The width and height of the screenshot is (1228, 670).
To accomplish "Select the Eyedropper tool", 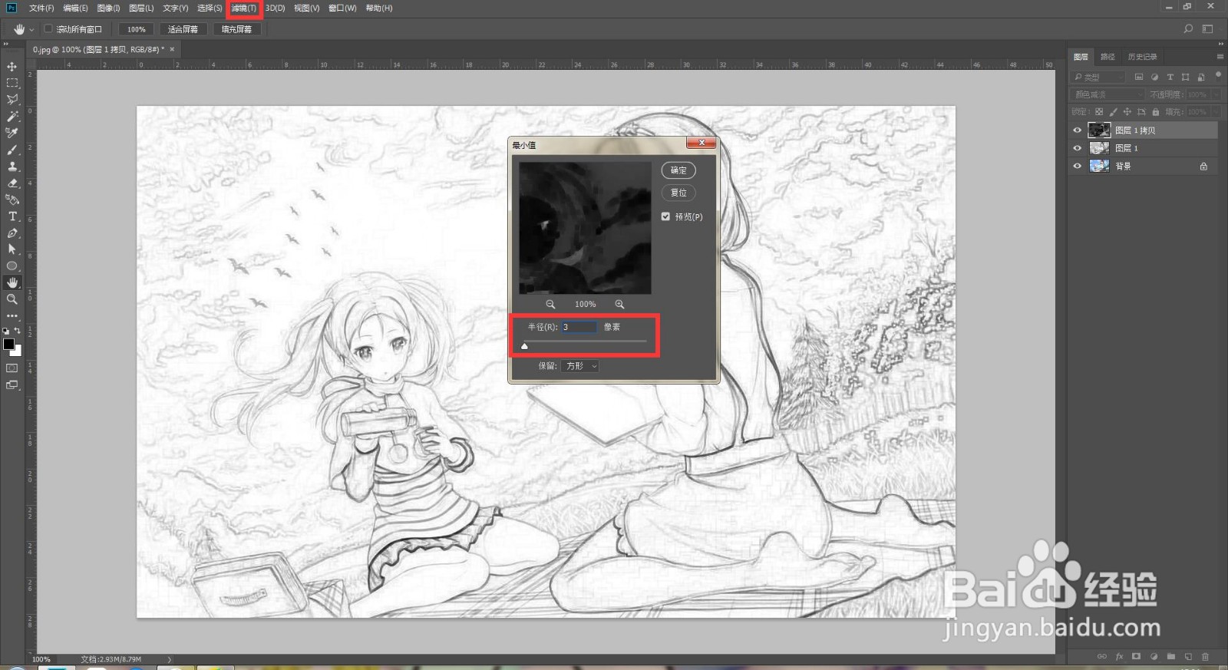I will [12, 133].
